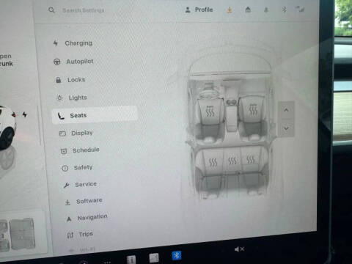Open the blue Bluetooth app in bottom bar
352x264 pixels.
tap(177, 255)
